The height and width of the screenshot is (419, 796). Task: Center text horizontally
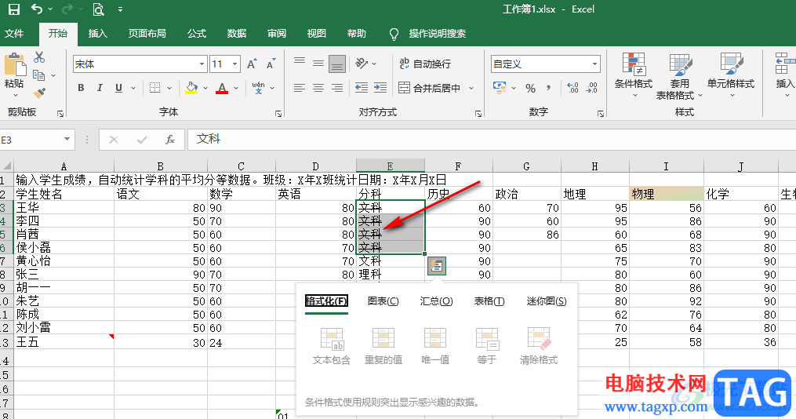point(318,88)
